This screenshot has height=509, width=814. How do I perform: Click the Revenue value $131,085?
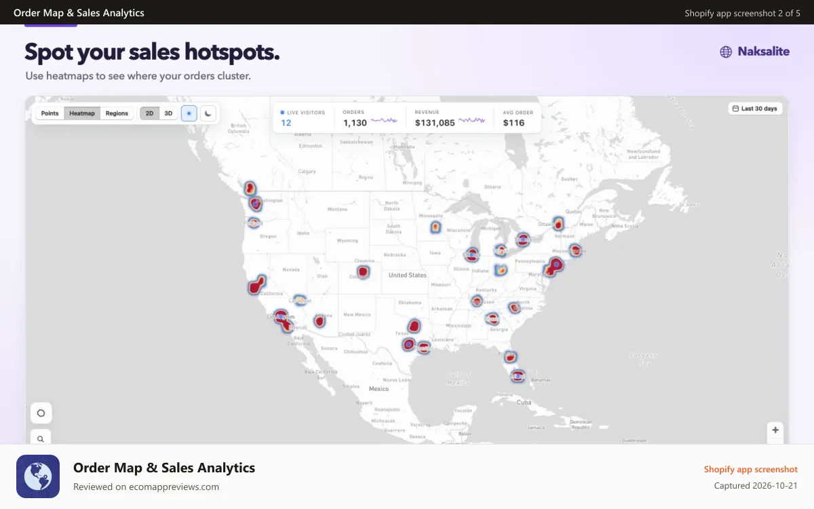[435, 123]
